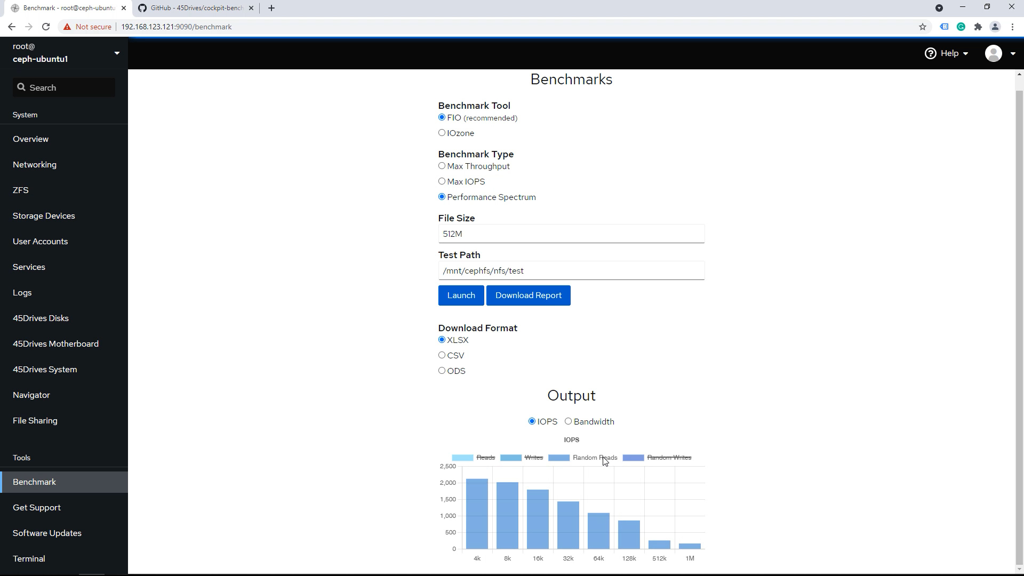
Task: Close the Benchmark browser tab
Action: (x=124, y=8)
